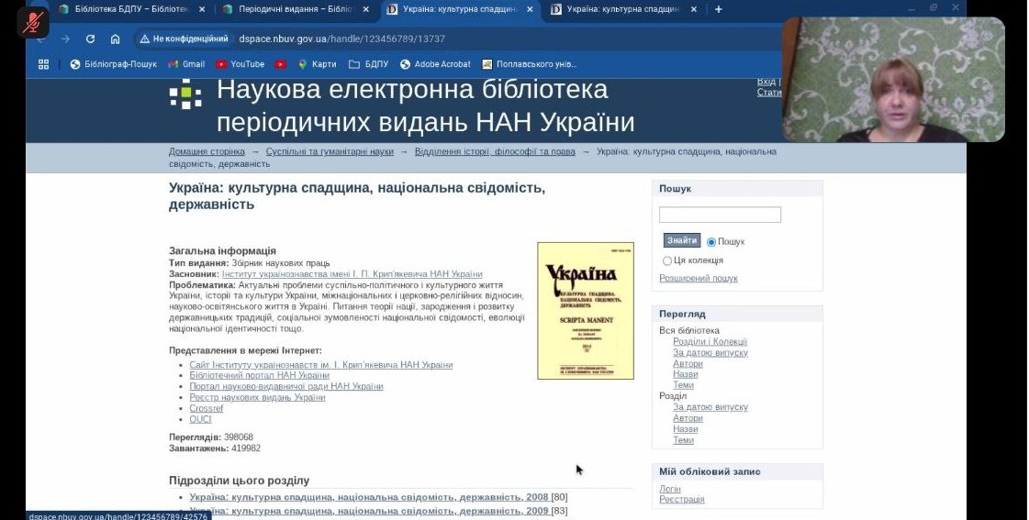Open the Розширений пошук link
The width and height of the screenshot is (1029, 520).
(x=698, y=279)
